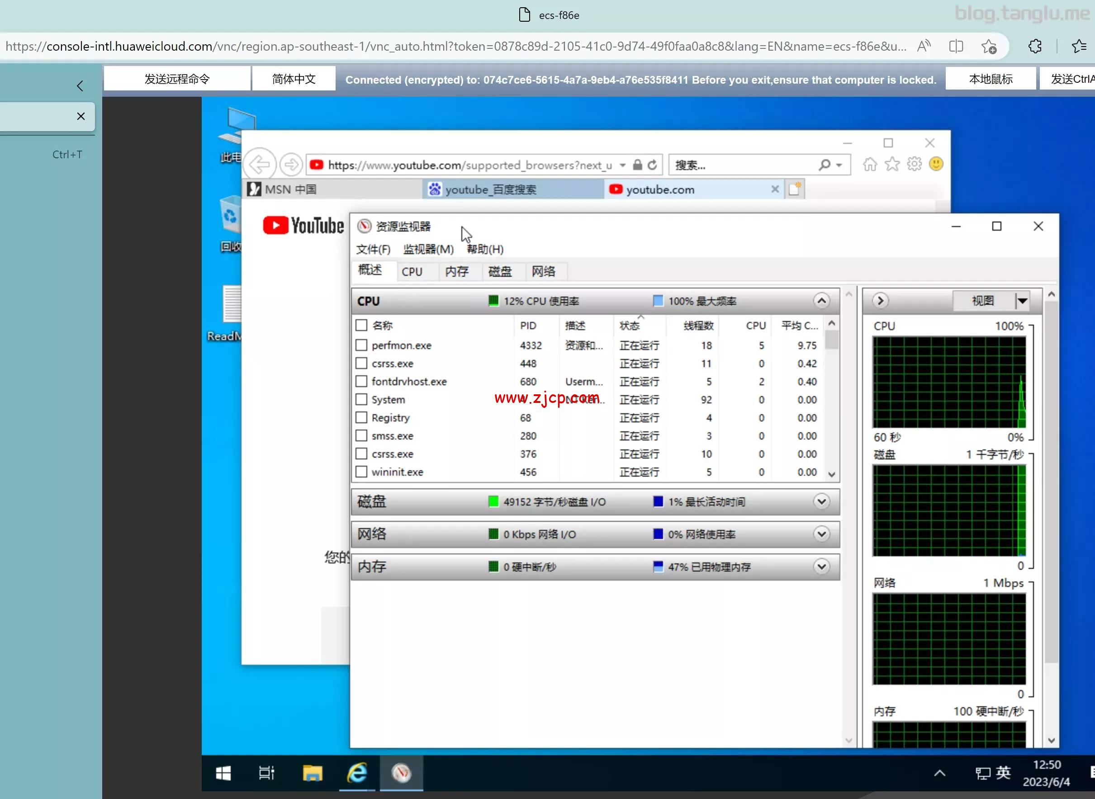Switch to the 内存 tab in Resource Monitor
This screenshot has width=1095, height=799.
click(x=458, y=271)
